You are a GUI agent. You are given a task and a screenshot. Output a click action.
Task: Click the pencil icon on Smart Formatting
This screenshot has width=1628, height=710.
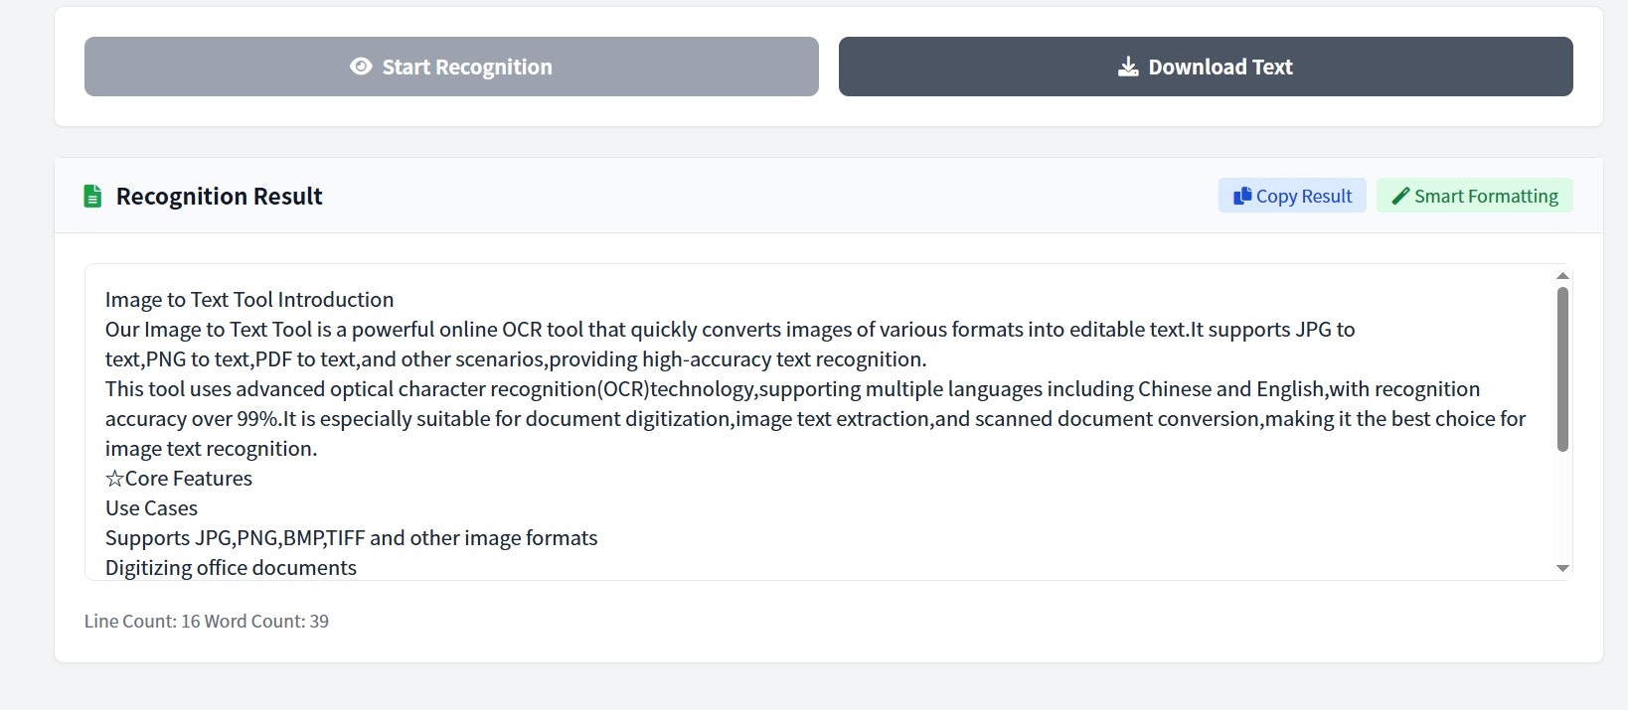tap(1401, 195)
